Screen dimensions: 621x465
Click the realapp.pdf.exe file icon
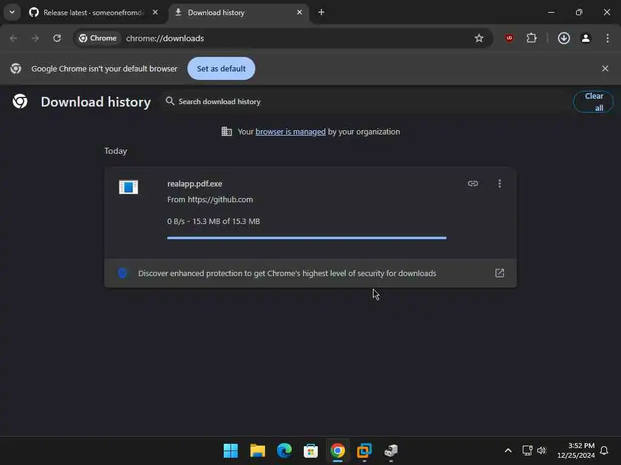[129, 187]
